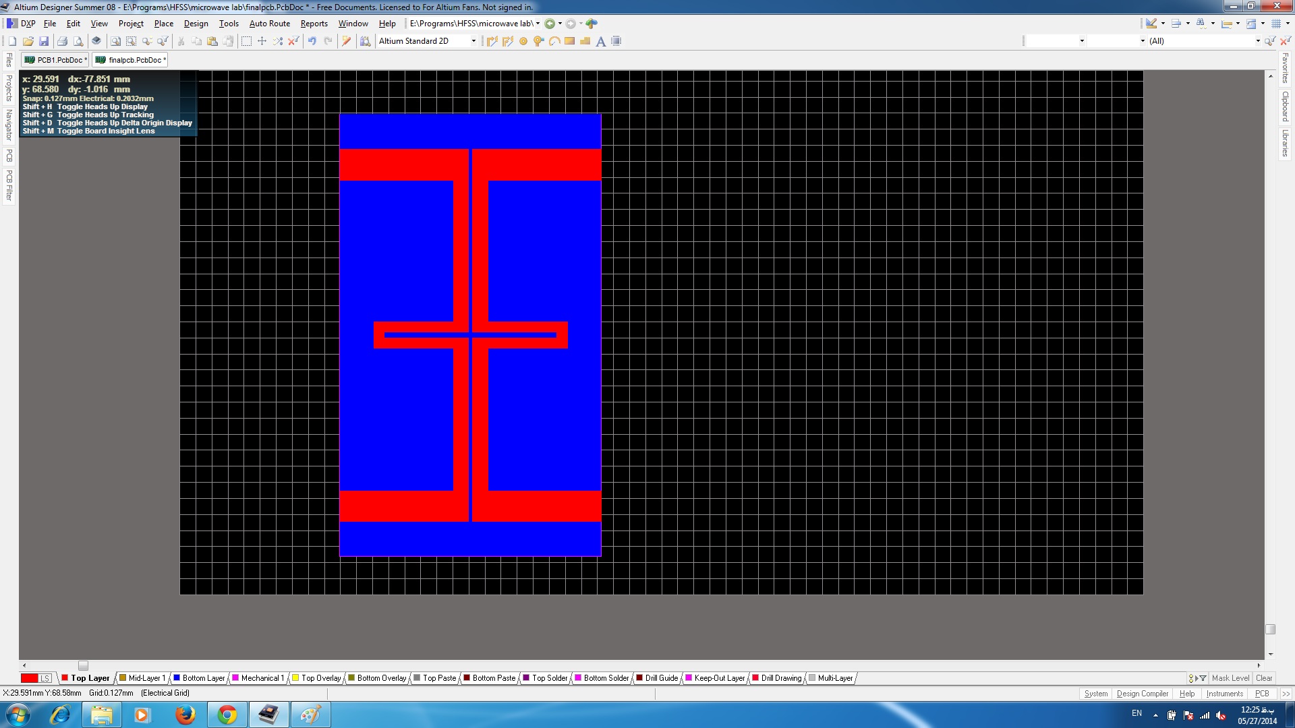Expand the file path dropdown in toolbar
1295x728 pixels.
(538, 24)
